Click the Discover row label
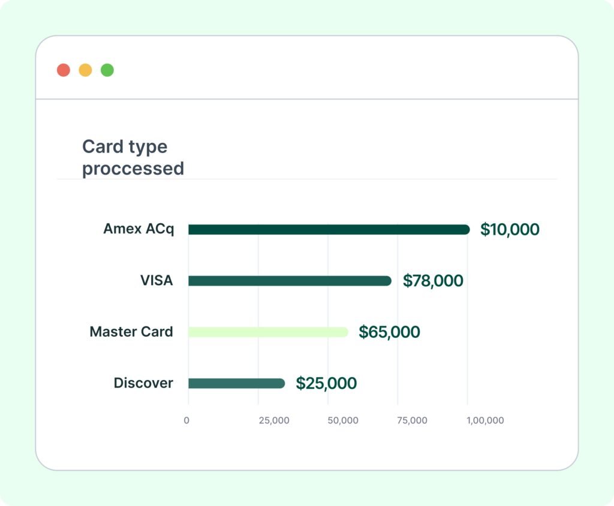 coord(143,383)
